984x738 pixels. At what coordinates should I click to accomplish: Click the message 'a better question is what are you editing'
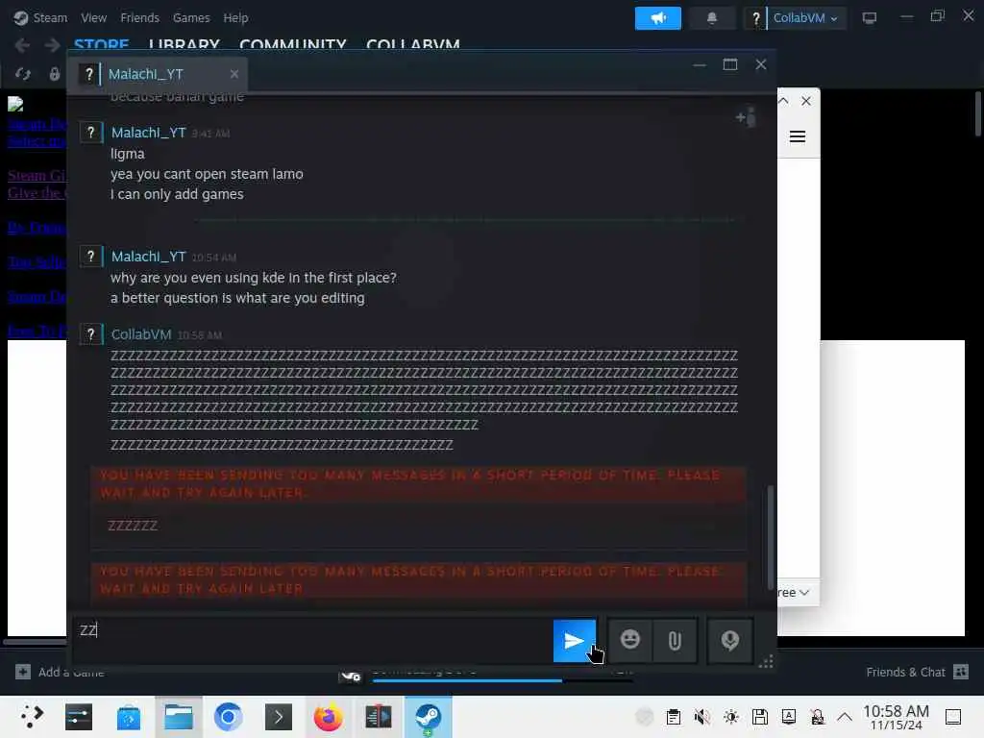[237, 298]
